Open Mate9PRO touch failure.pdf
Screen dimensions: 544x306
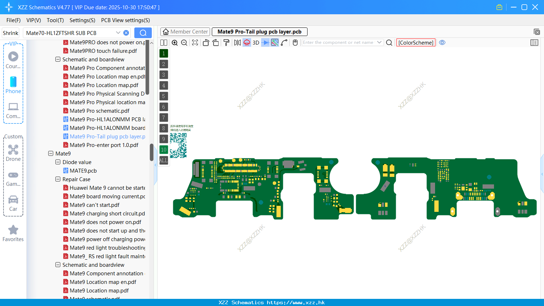coord(103,51)
